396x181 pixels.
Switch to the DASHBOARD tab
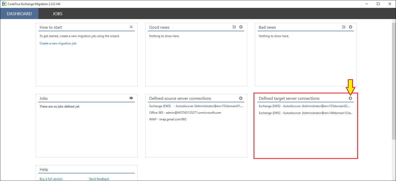coord(19,14)
